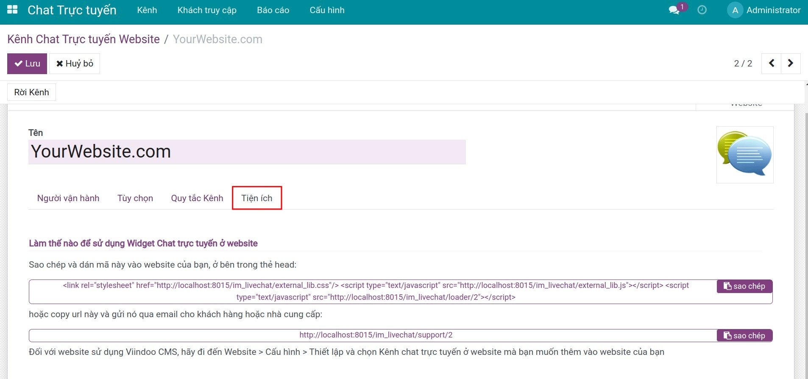808x379 pixels.
Task: Click the Tên field with YourWebsite.com
Action: [x=247, y=152]
